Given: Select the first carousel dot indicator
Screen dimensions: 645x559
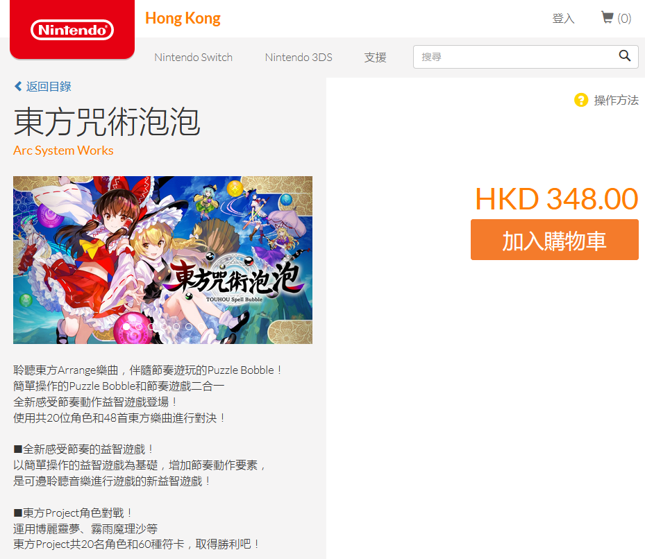Looking at the screenshot, I should [126, 327].
